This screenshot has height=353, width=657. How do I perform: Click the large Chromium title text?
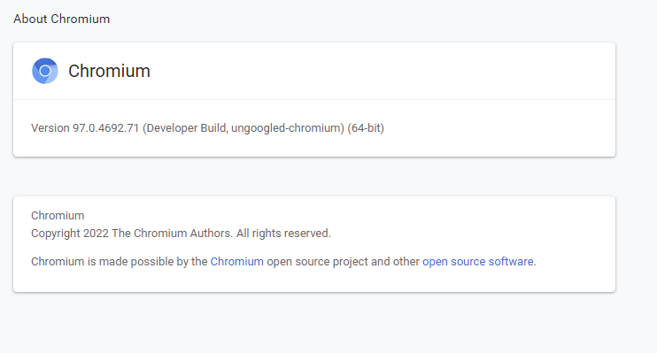coord(109,71)
